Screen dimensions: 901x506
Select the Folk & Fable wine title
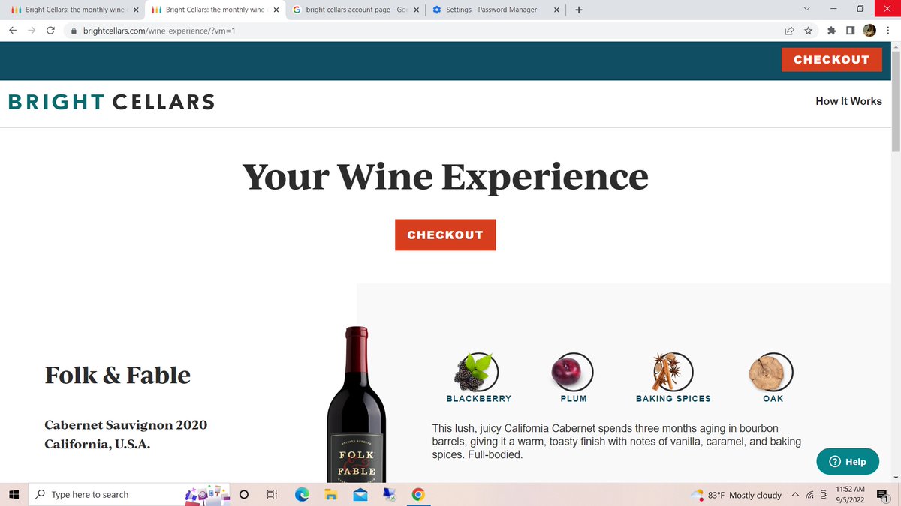118,375
